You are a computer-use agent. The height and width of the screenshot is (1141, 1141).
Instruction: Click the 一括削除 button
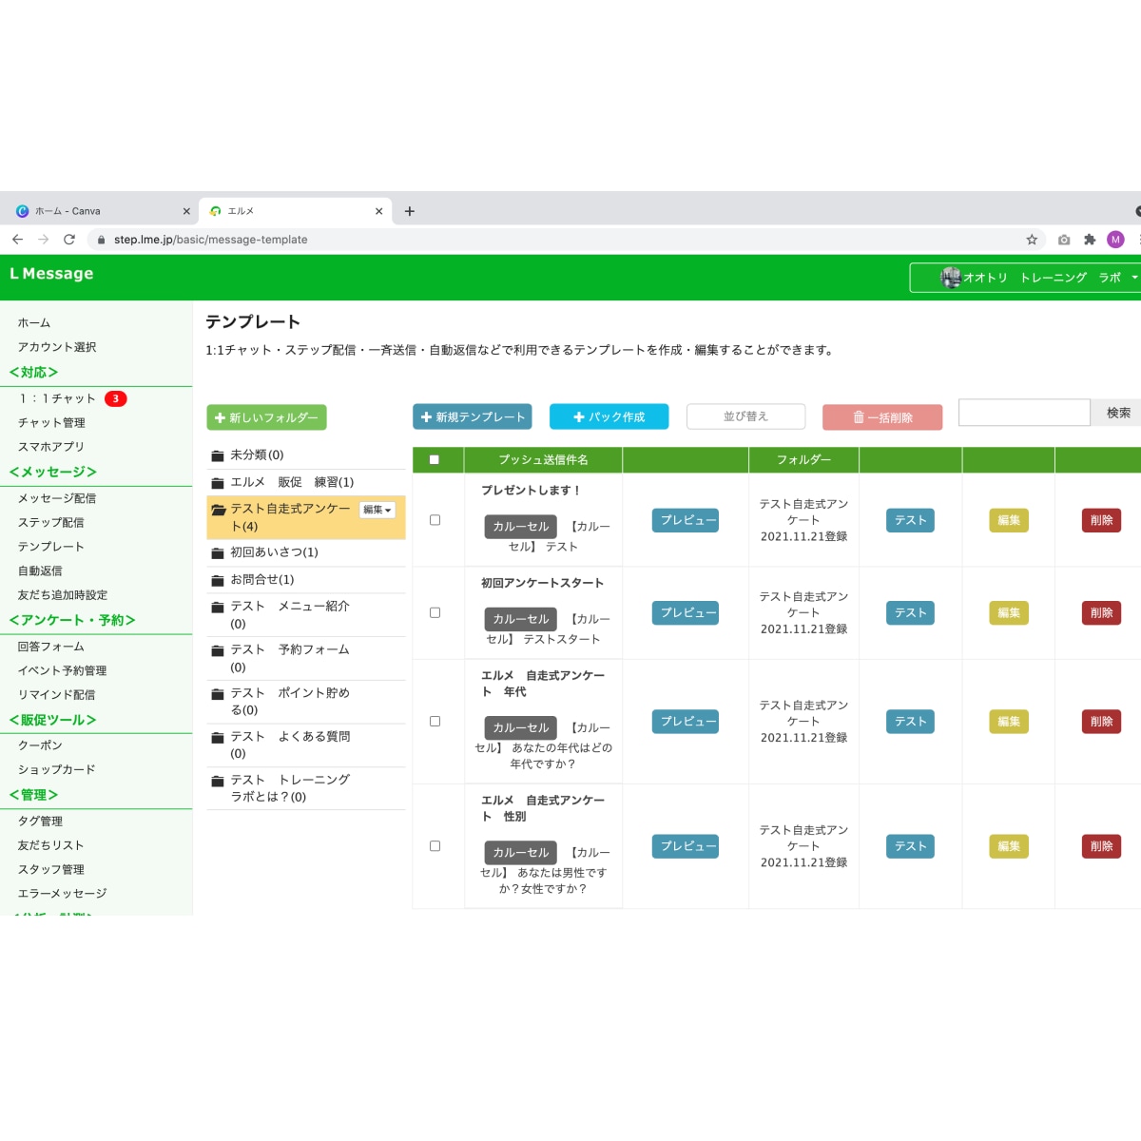pyautogui.click(x=882, y=417)
